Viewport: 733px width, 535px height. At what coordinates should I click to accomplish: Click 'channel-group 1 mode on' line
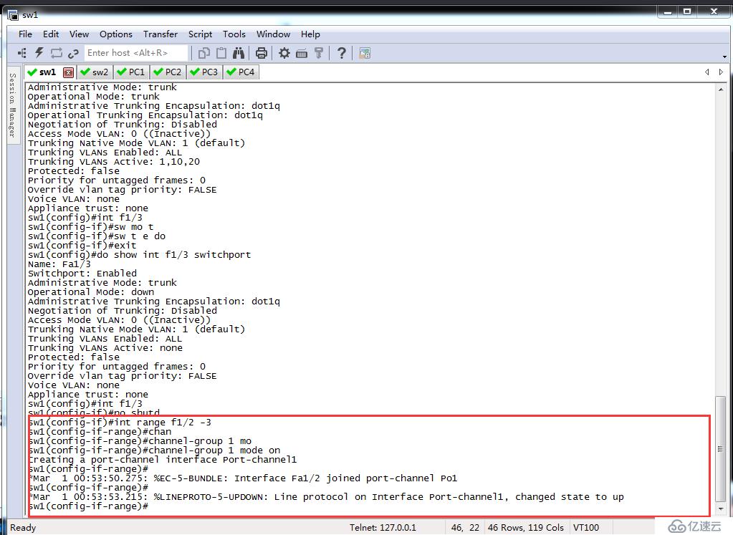pyautogui.click(x=154, y=450)
